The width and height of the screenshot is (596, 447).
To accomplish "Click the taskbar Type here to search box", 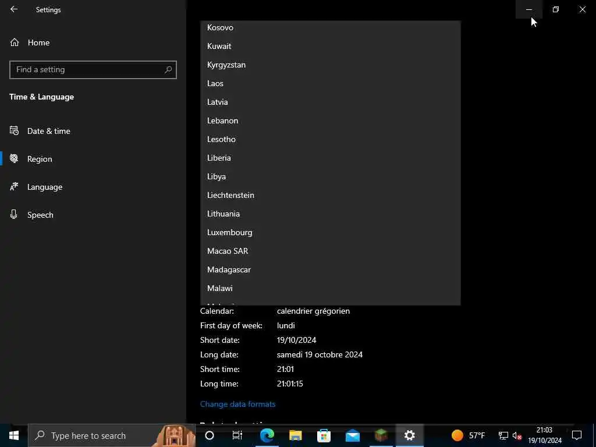I will [112, 435].
